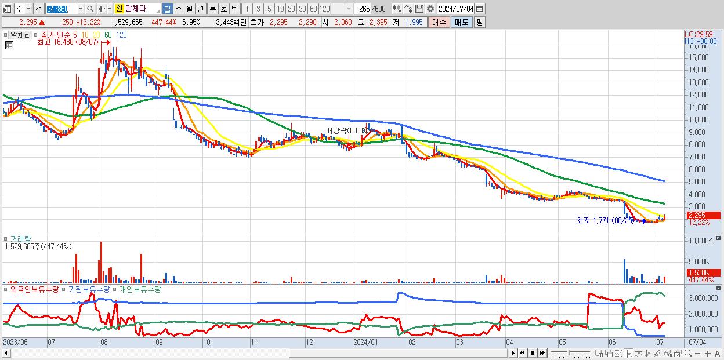Switch to weekly 주 chart period
Image resolution: width=724 pixels, height=360 pixels.
tap(178, 9)
